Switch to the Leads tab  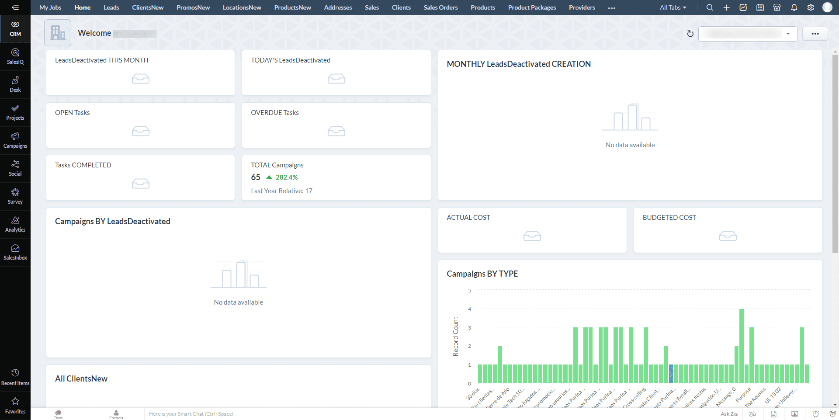click(111, 7)
